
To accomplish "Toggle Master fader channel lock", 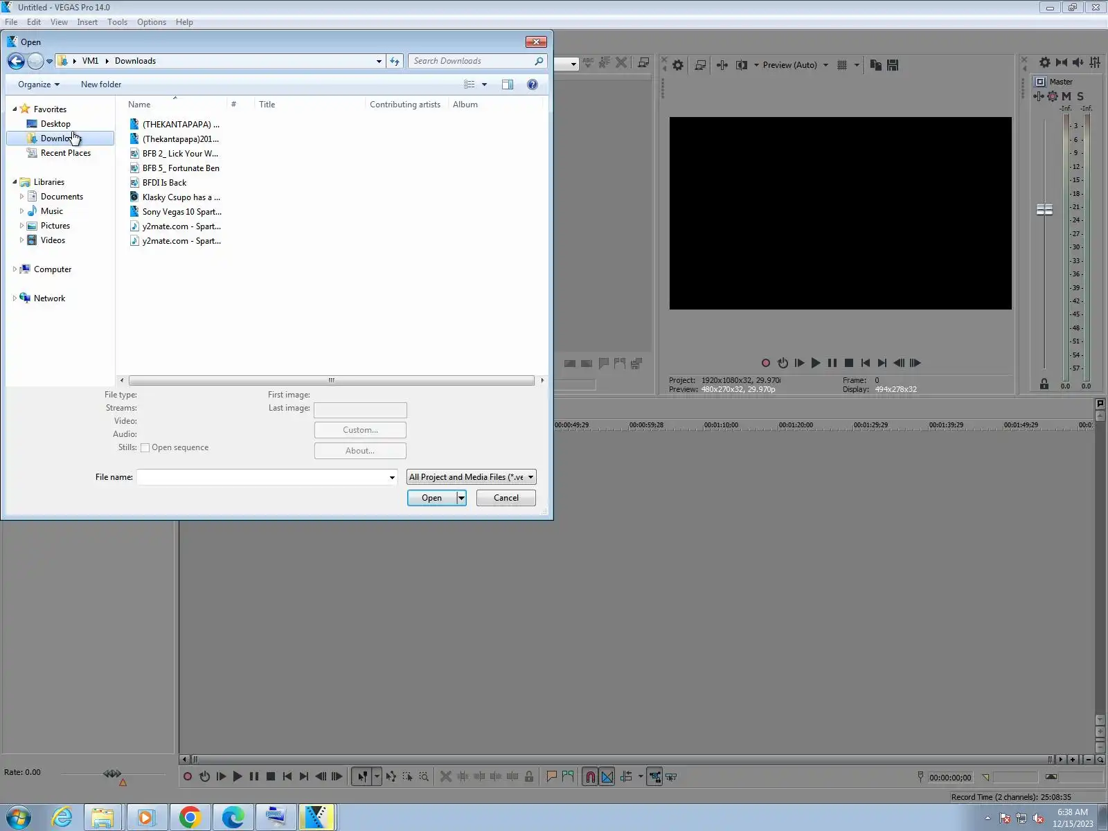I will tap(1044, 384).
